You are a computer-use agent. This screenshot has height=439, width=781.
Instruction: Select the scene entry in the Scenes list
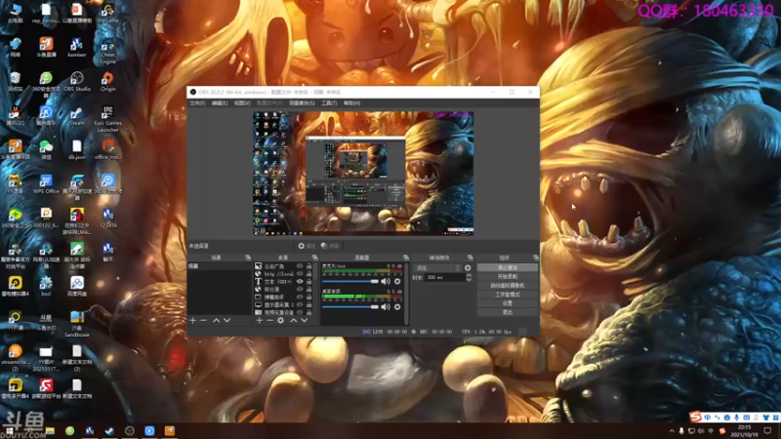point(219,266)
